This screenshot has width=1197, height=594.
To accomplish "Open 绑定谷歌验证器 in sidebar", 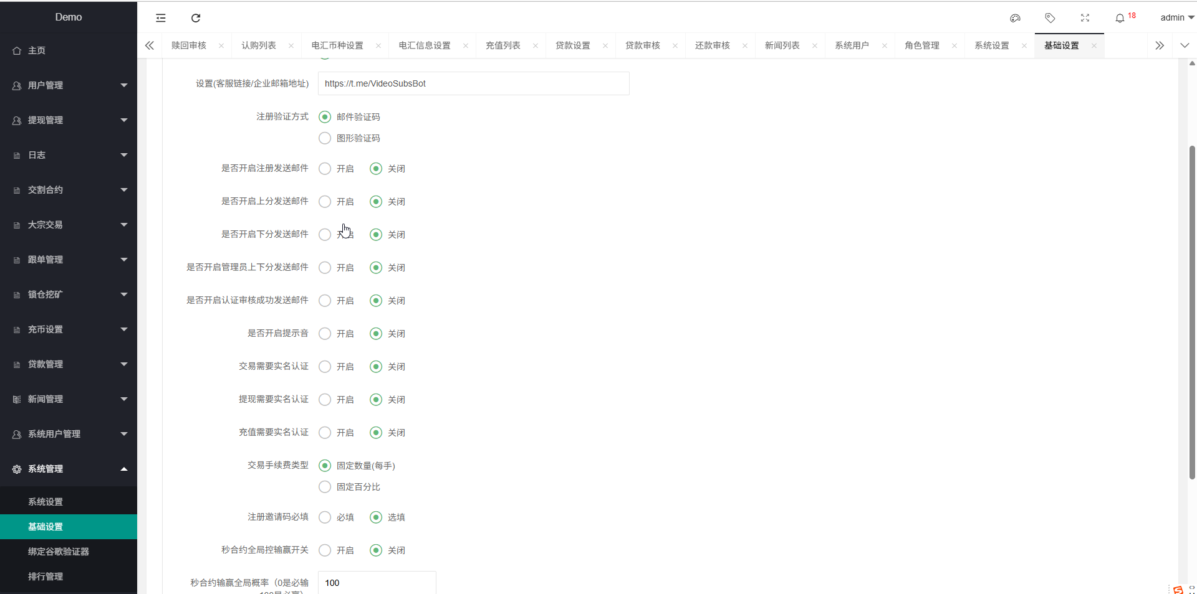I will (59, 552).
